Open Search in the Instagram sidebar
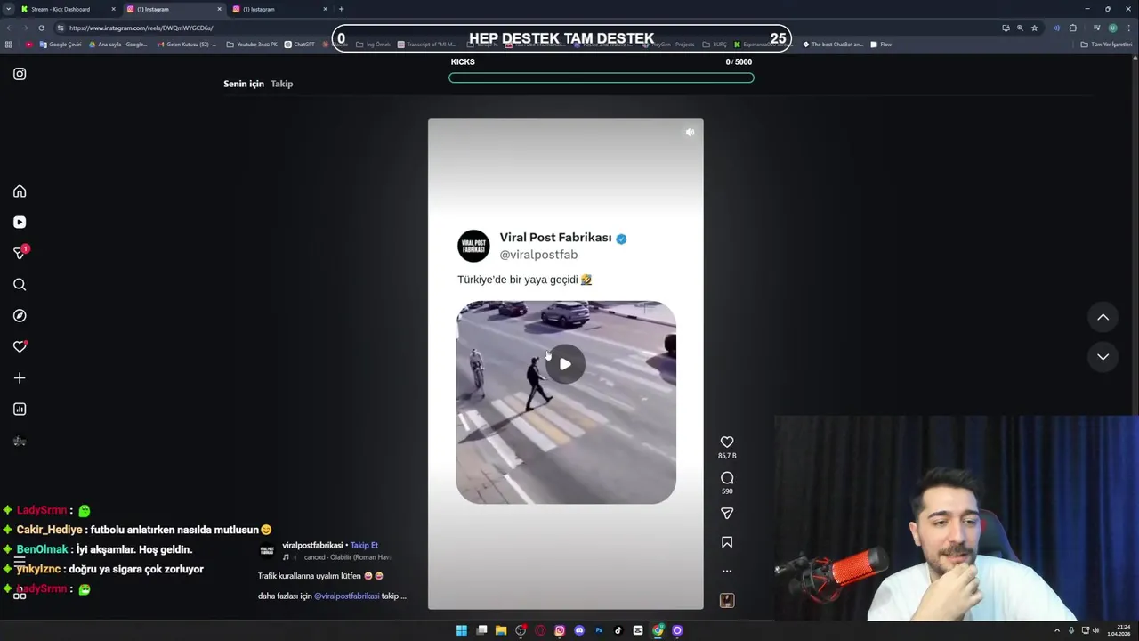The width and height of the screenshot is (1139, 641). 20,285
